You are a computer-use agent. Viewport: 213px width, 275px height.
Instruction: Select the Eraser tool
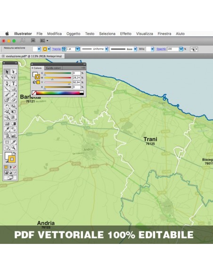13,100
